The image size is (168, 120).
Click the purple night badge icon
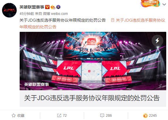pos(58,7)
